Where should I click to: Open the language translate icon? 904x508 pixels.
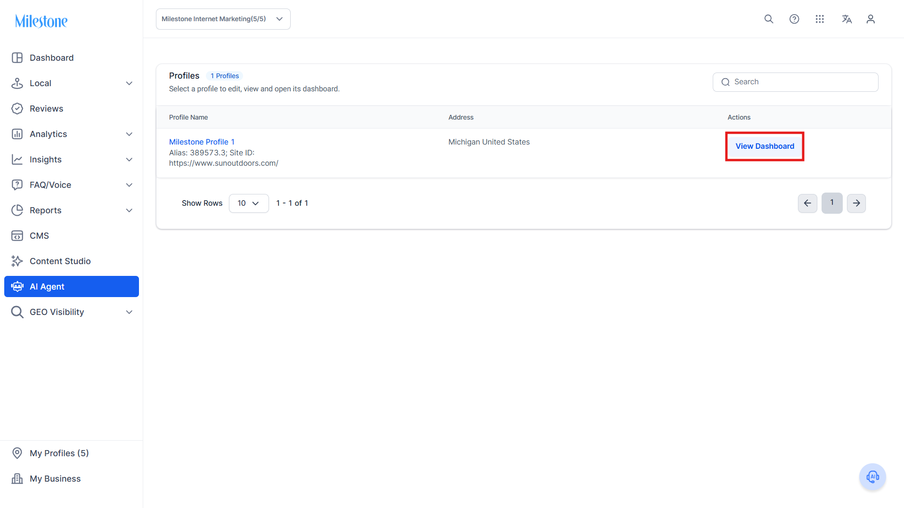847,19
